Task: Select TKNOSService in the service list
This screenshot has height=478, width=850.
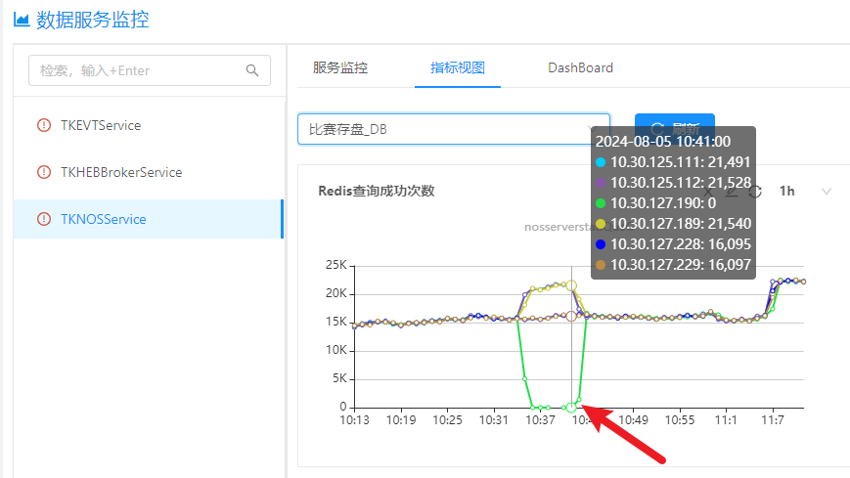Action: point(103,219)
